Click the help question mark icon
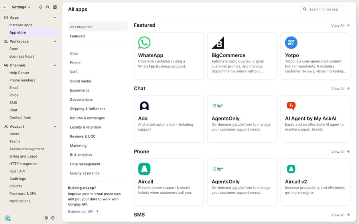Viewport: 359px width, 224px height. pyautogui.click(x=53, y=218)
